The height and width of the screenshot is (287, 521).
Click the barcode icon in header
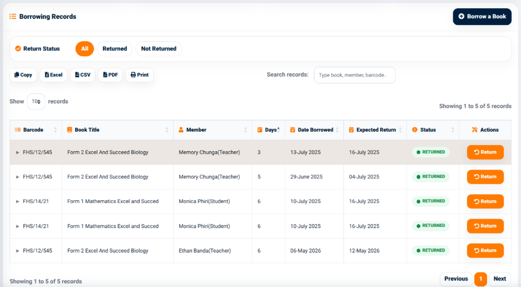(x=18, y=130)
